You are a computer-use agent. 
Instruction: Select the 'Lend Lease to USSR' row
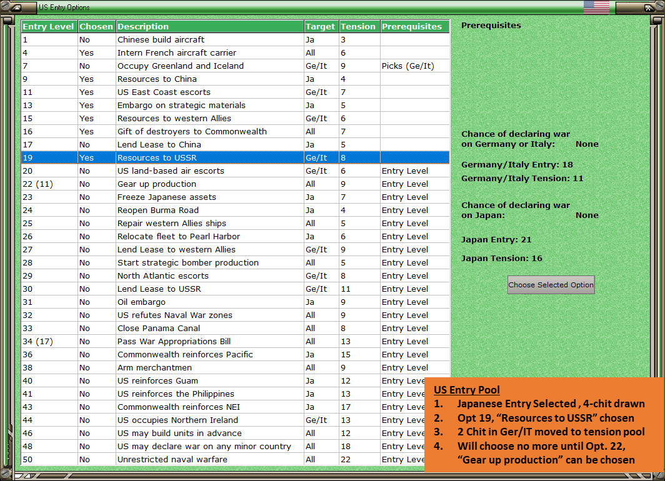[236, 289]
